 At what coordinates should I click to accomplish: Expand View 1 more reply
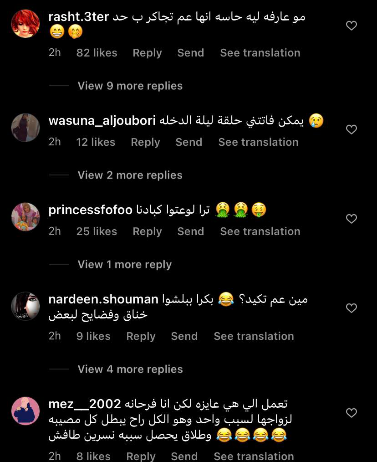[125, 264]
